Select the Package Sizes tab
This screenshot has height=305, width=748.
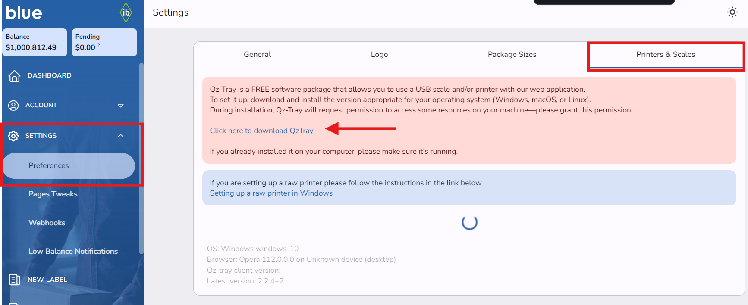pyautogui.click(x=512, y=55)
